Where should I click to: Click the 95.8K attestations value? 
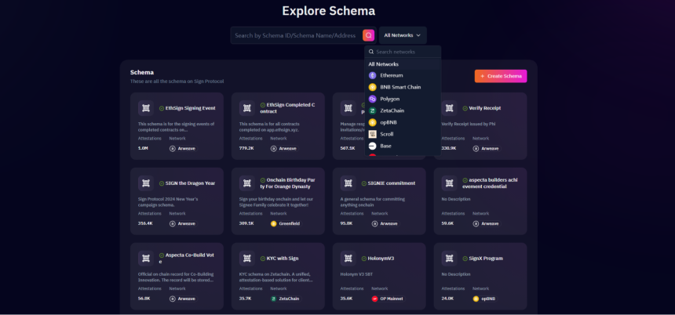click(347, 223)
